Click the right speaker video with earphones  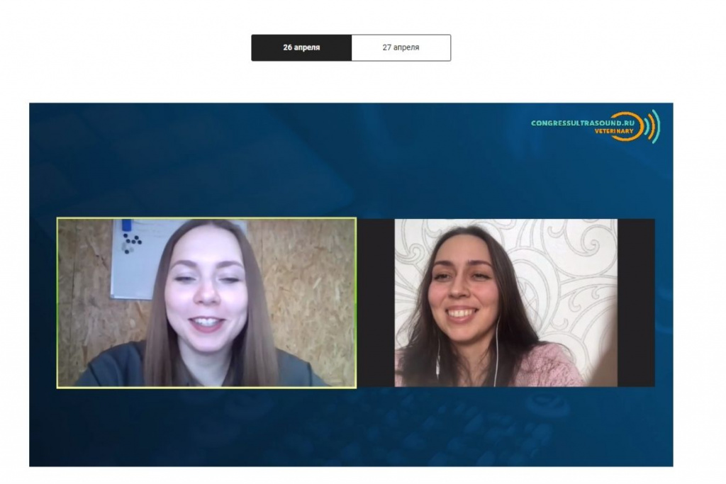[506, 303]
